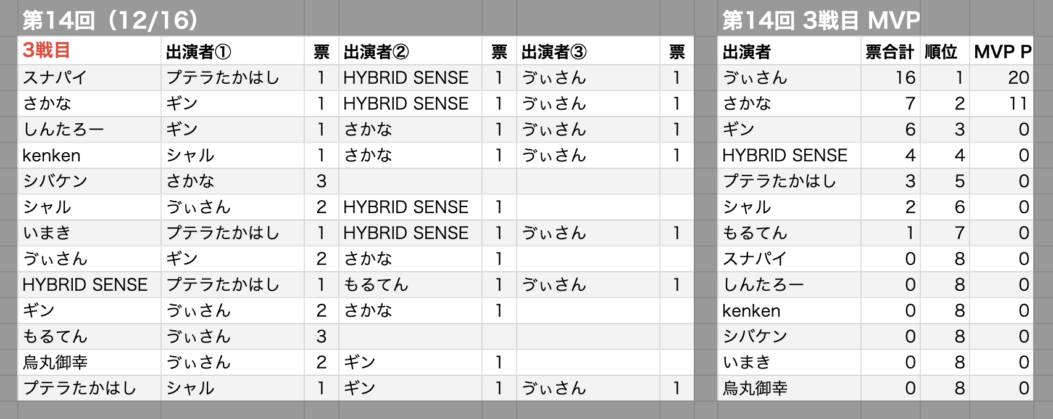Click the "票合計" header cell
Image resolution: width=1053 pixels, height=419 pixels.
point(889,52)
